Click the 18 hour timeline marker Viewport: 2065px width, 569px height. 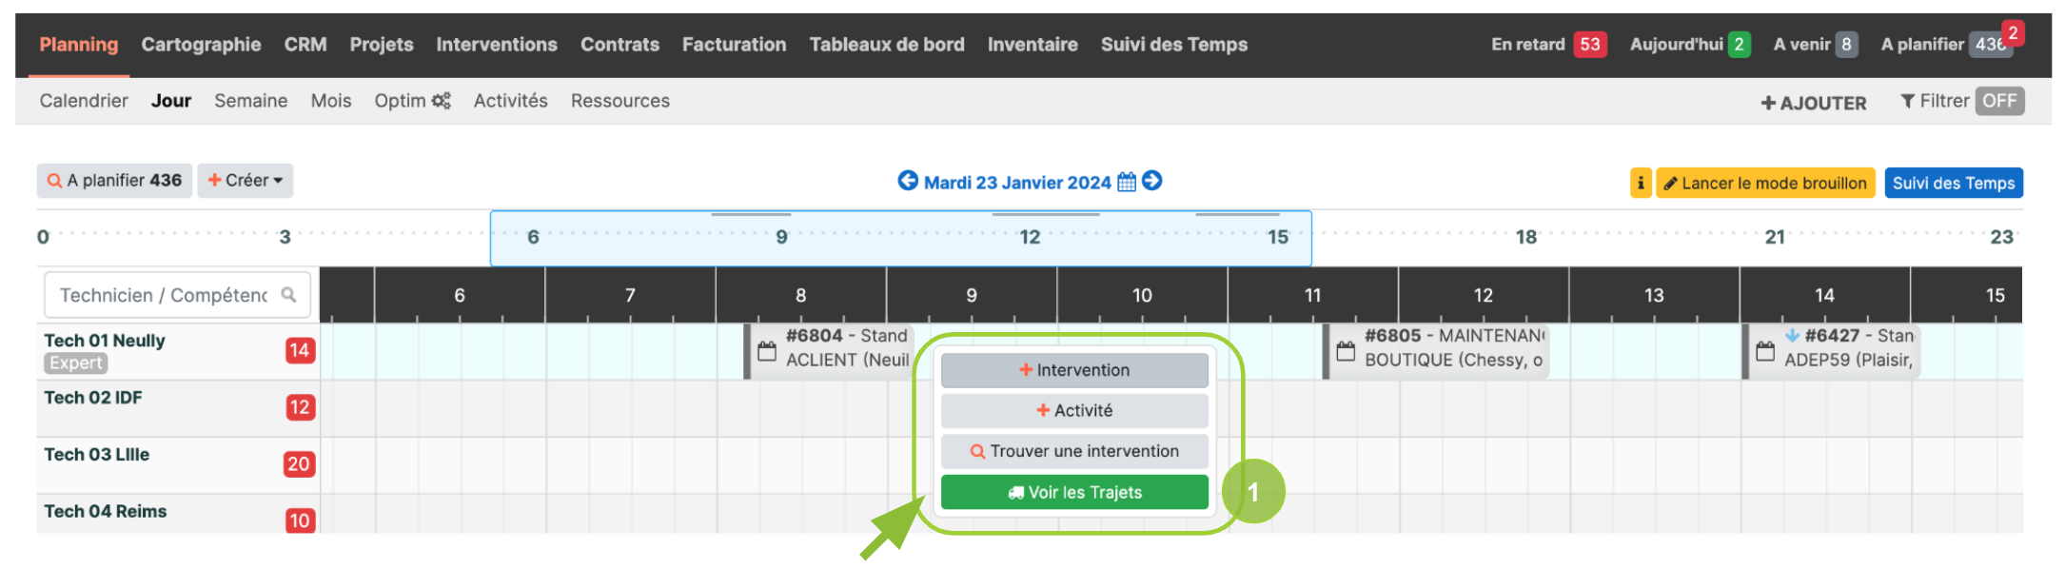pos(1525,237)
